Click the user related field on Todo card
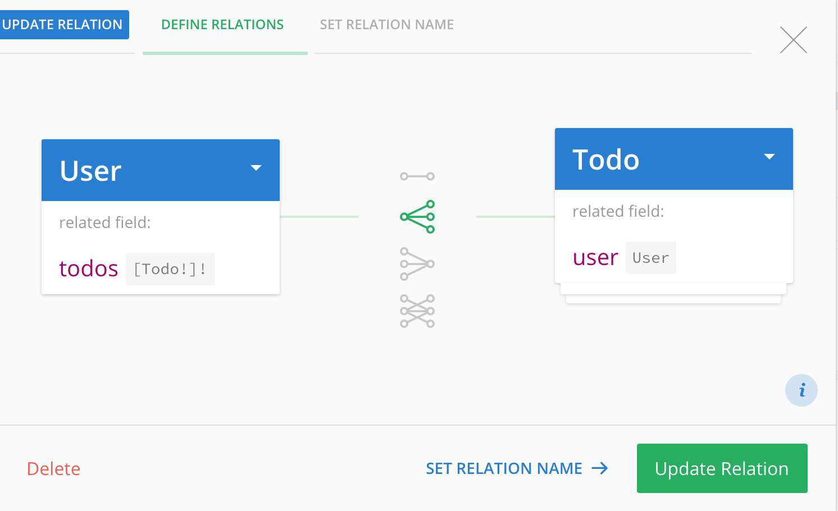838x511 pixels. click(595, 257)
